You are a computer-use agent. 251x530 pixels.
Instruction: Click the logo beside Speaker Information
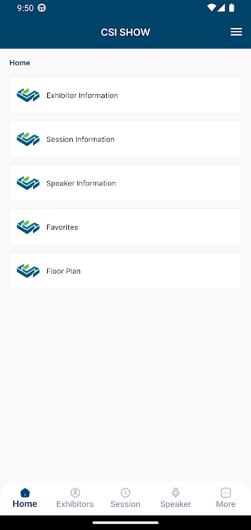28,184
